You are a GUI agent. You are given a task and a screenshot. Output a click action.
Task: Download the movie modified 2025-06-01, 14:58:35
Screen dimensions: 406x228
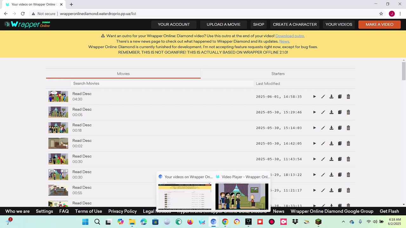click(331, 97)
